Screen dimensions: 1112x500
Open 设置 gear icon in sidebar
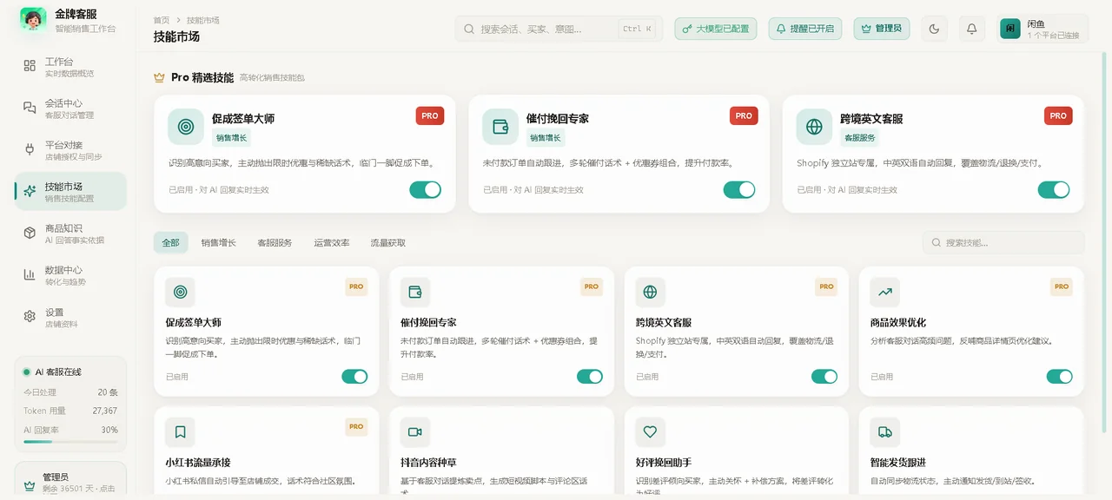pos(30,316)
